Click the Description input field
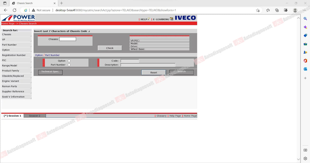This screenshot has width=310, height=163. tap(148, 65)
